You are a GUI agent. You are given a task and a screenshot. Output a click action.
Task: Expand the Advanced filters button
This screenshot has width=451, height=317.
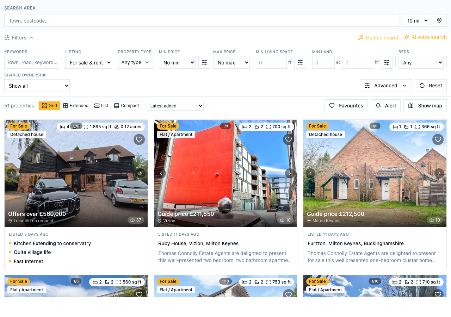(385, 86)
